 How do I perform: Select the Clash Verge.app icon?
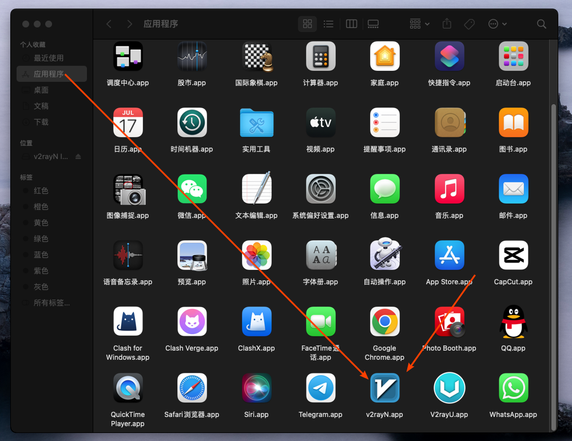(x=192, y=321)
